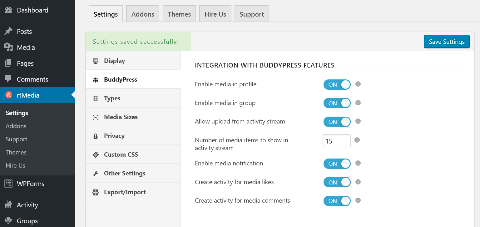View info tooltip beside media notification toggle
The height and width of the screenshot is (227, 480).
coord(358,164)
